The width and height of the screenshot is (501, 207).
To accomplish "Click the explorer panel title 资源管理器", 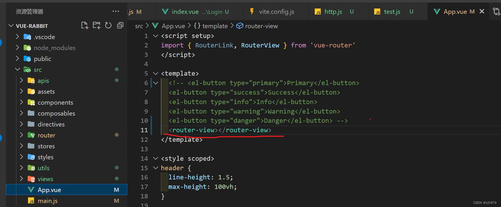I will pyautogui.click(x=30, y=11).
